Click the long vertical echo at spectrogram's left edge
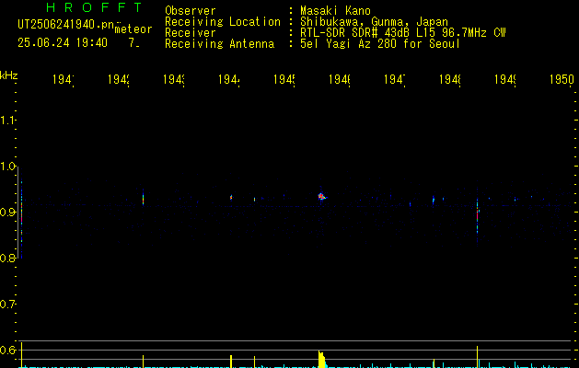Viewport: 579px width, 368px height. tap(21, 218)
